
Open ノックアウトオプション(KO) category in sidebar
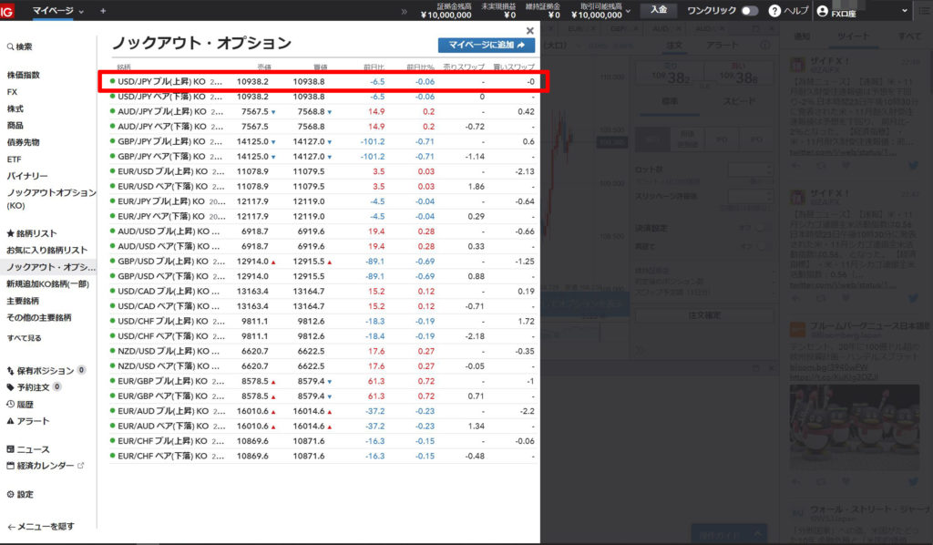tap(51, 199)
